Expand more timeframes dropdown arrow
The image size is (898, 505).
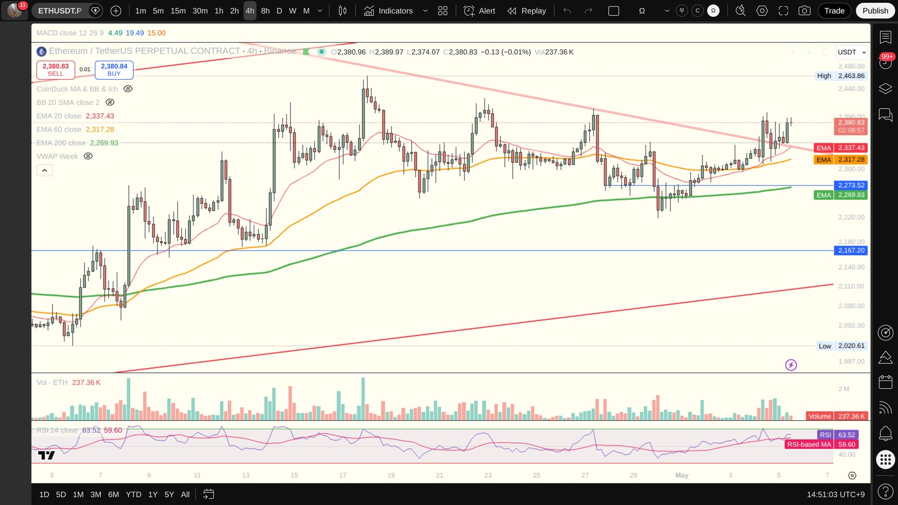click(320, 11)
